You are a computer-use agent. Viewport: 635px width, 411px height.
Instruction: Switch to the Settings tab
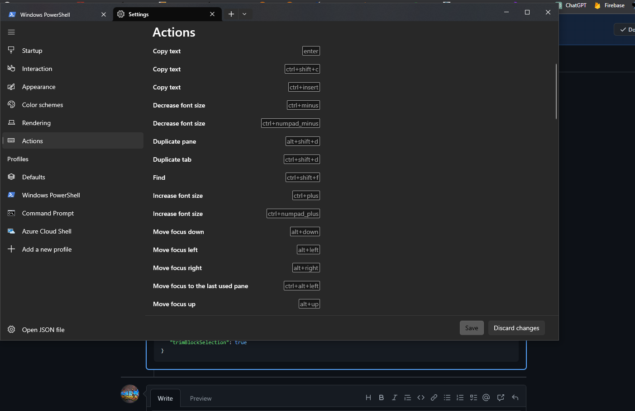click(x=138, y=14)
